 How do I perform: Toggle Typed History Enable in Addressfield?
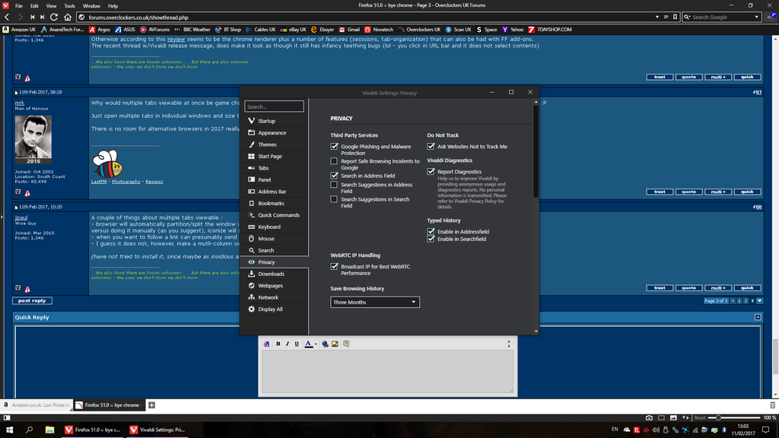point(431,231)
